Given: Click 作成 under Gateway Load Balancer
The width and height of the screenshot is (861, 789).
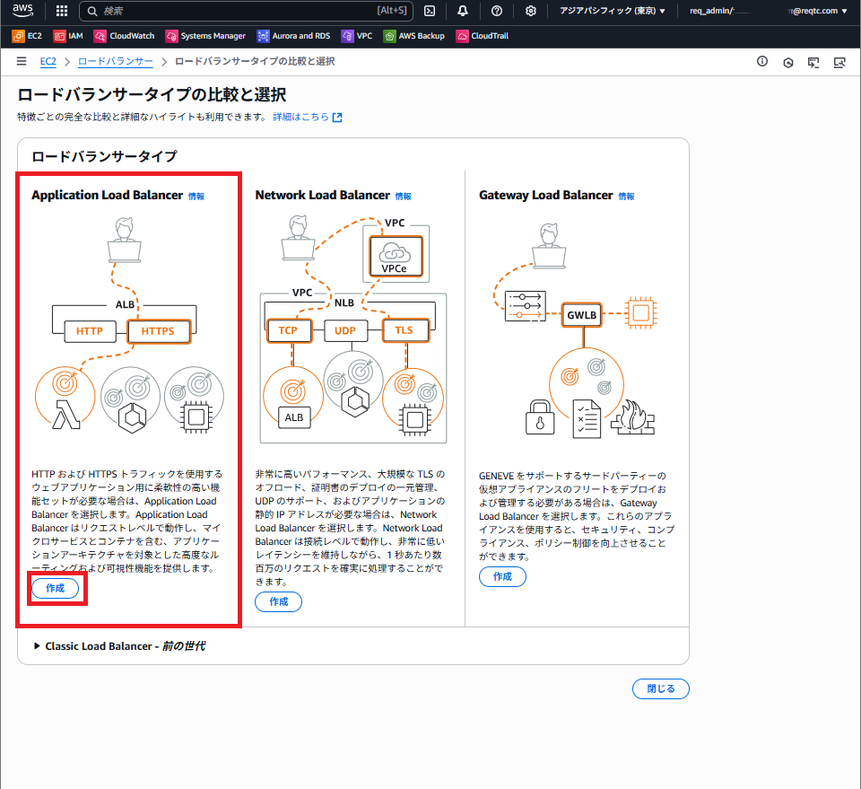Looking at the screenshot, I should click(x=502, y=576).
